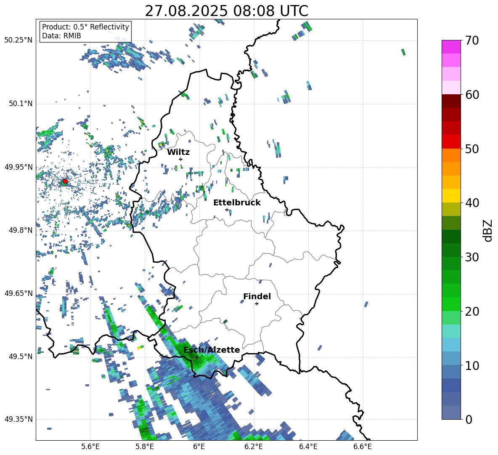Click the colorbar tick label 60

[472, 95]
